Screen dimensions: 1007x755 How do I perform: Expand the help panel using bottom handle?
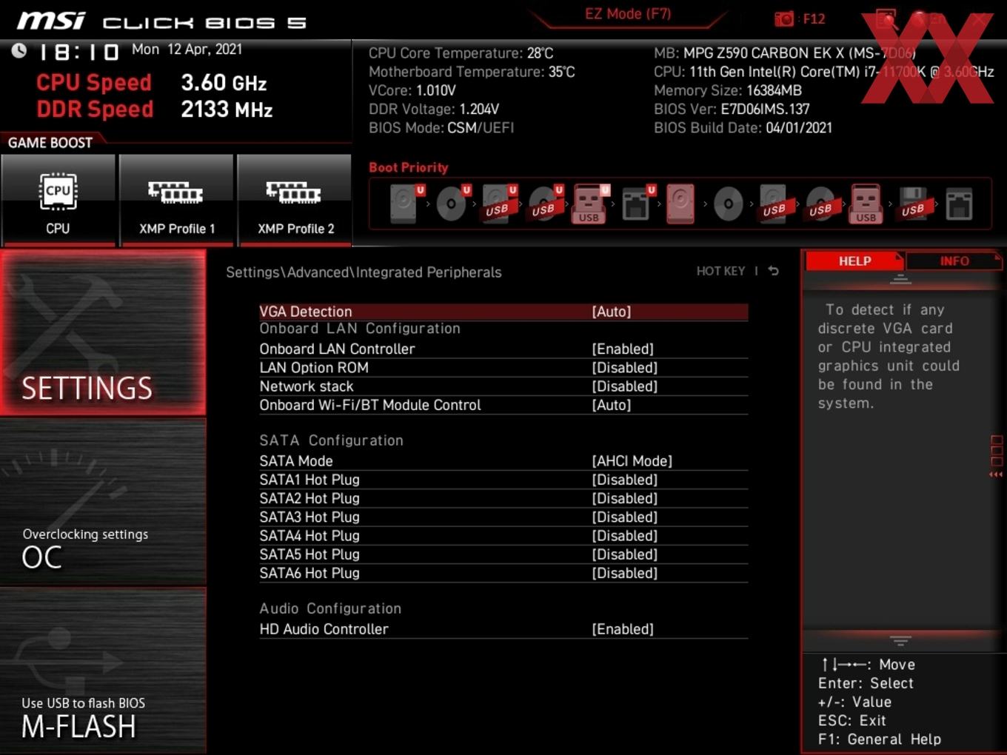(x=900, y=640)
